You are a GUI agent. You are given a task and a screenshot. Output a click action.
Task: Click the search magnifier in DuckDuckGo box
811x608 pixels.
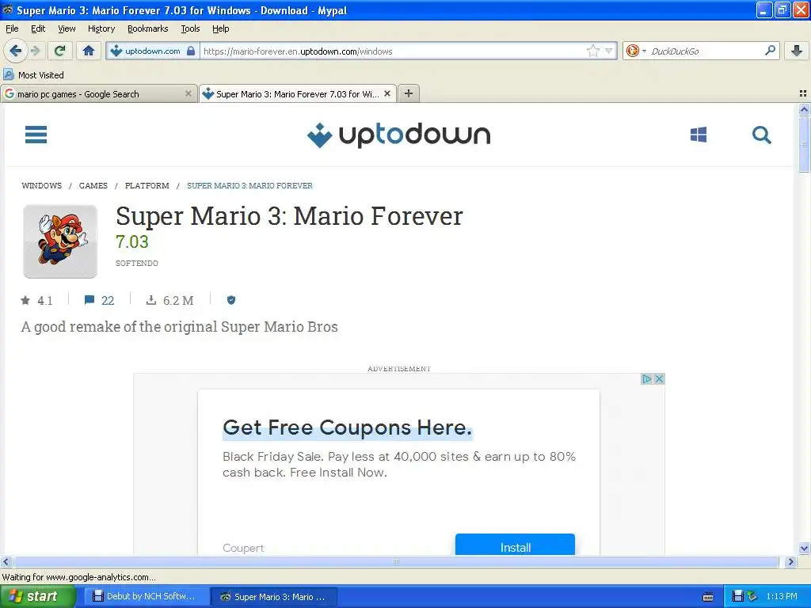pos(770,51)
